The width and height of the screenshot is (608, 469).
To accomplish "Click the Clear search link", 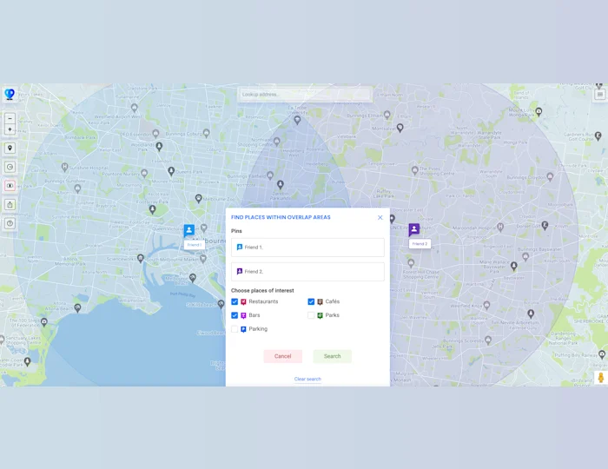I will [x=307, y=379].
